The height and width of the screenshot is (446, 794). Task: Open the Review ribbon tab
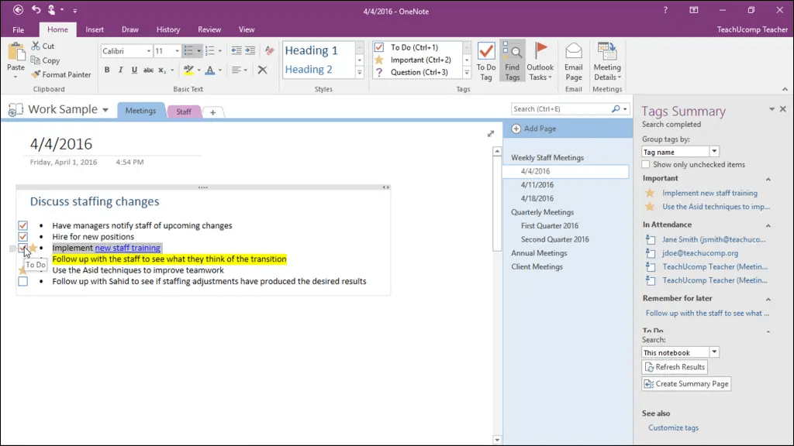tap(209, 29)
